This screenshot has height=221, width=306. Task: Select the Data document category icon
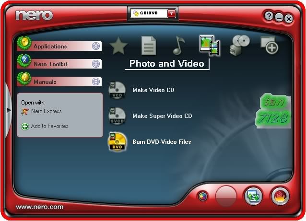point(149,46)
